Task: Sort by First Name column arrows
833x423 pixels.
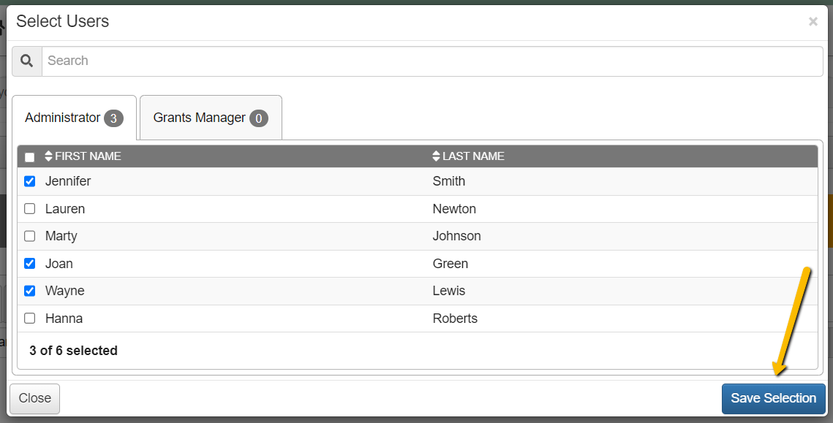Action: pyautogui.click(x=49, y=156)
